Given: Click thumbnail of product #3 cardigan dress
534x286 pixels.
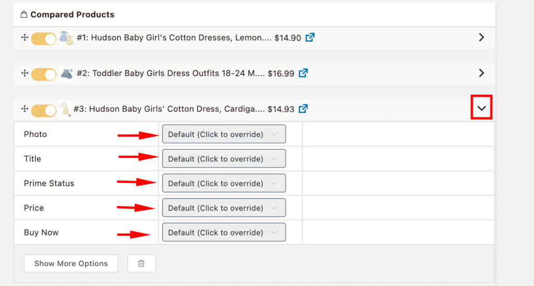Looking at the screenshot, I should pyautogui.click(x=65, y=110).
